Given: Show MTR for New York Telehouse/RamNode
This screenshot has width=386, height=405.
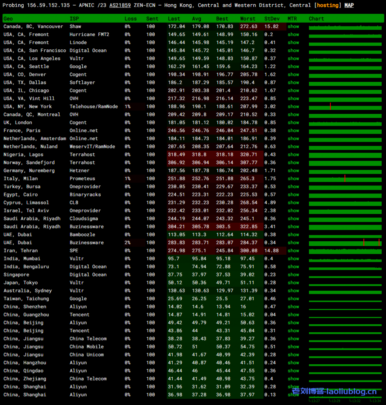Looking at the screenshot, I should click(x=293, y=106).
